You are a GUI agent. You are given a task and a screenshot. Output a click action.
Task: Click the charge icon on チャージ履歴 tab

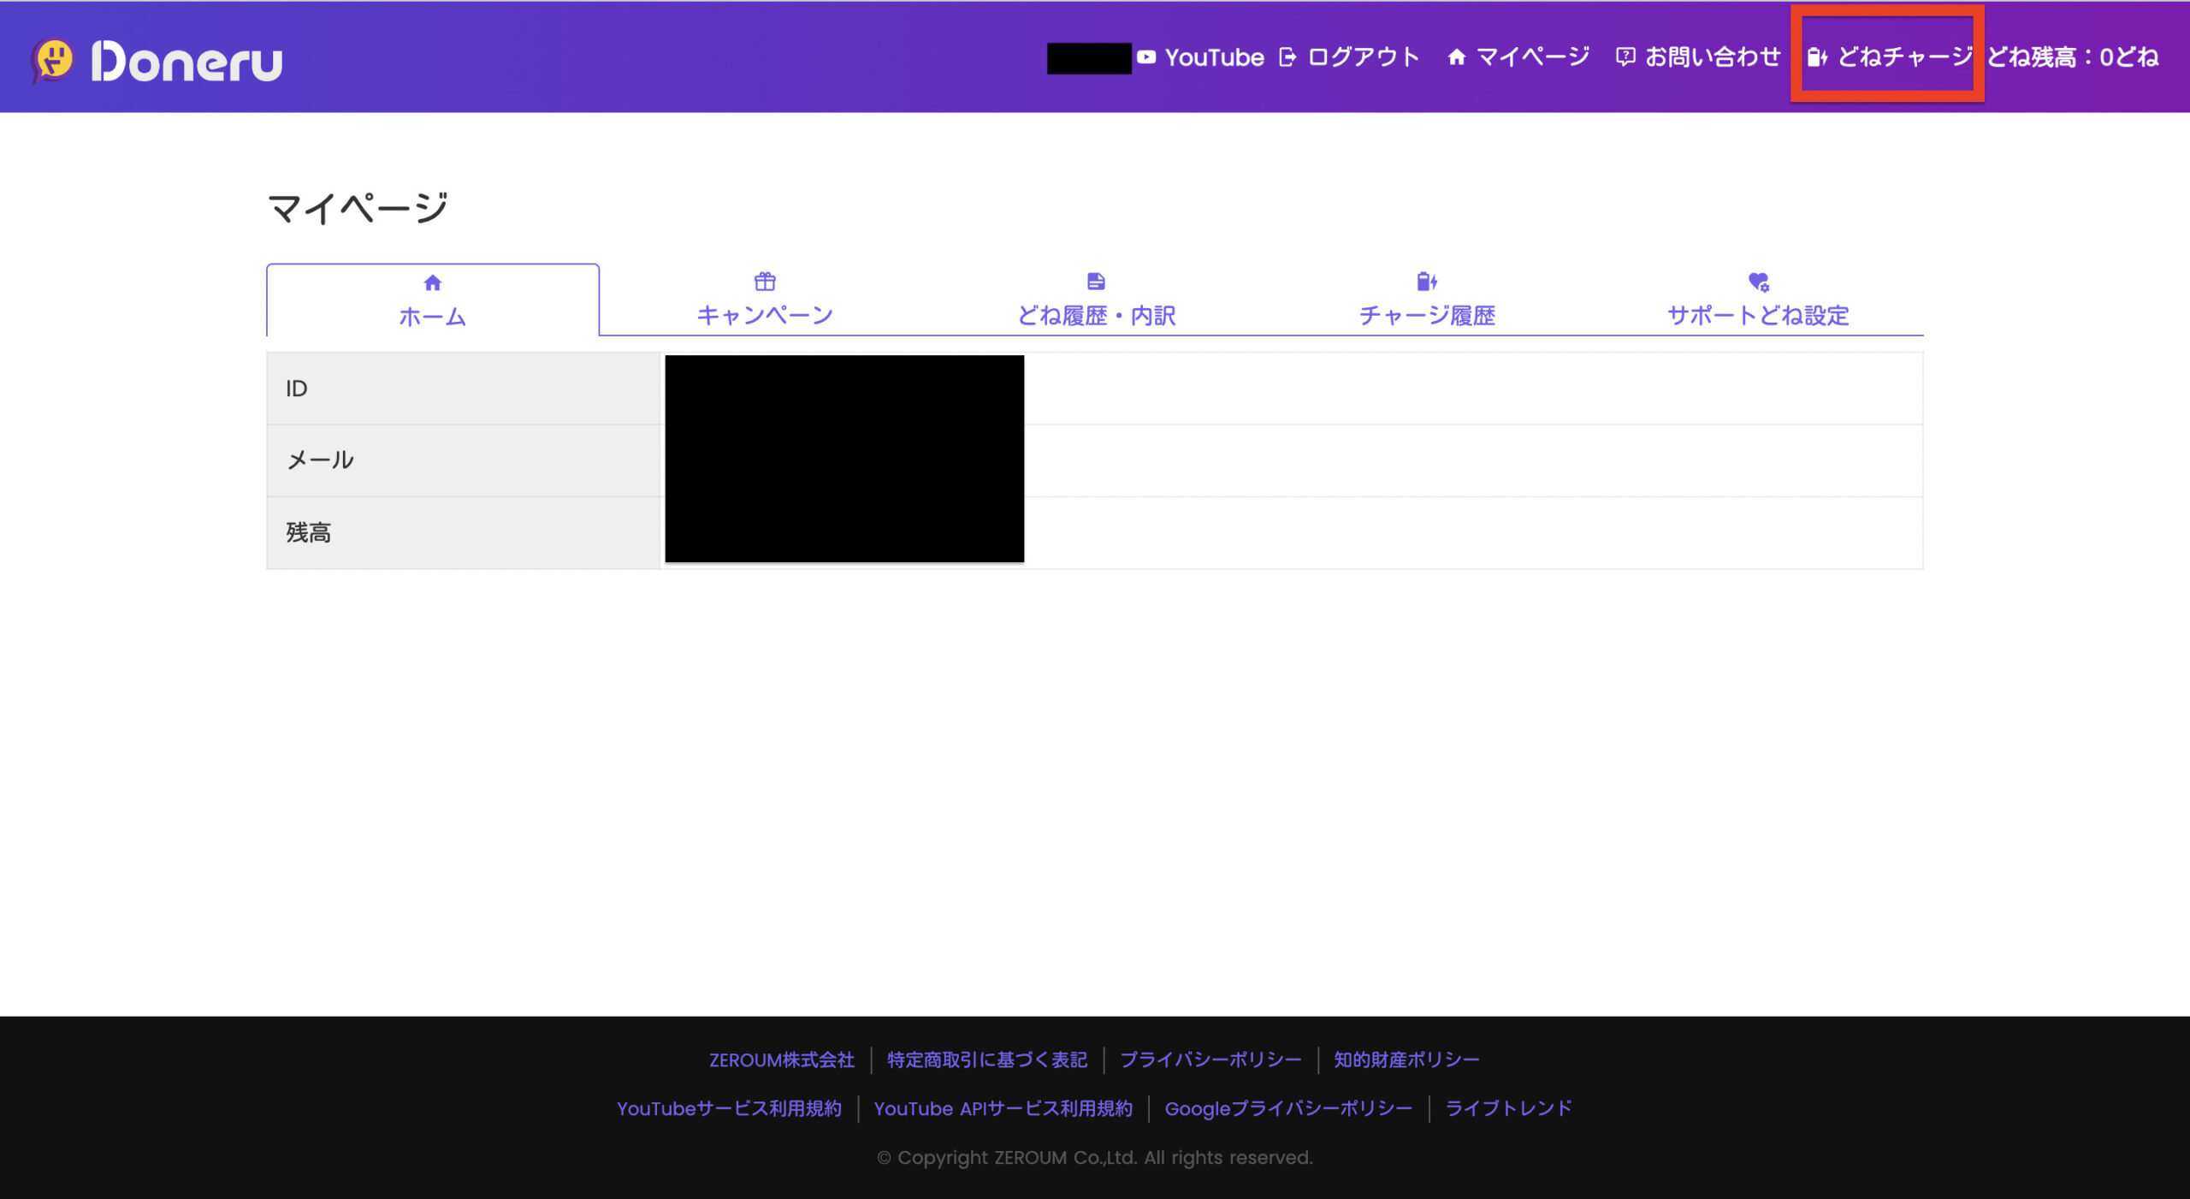coord(1427,282)
